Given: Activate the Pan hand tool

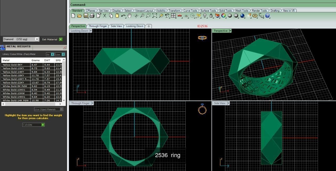Looking at the screenshot, I should tap(129, 16).
